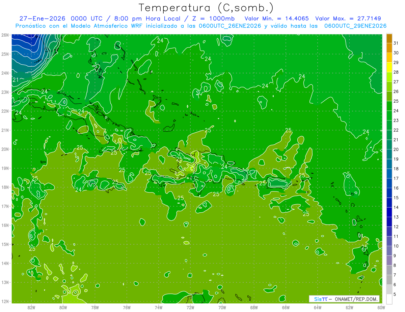405x312 pixels.
Task: Click the legend scale value 25
Action: tap(396, 101)
